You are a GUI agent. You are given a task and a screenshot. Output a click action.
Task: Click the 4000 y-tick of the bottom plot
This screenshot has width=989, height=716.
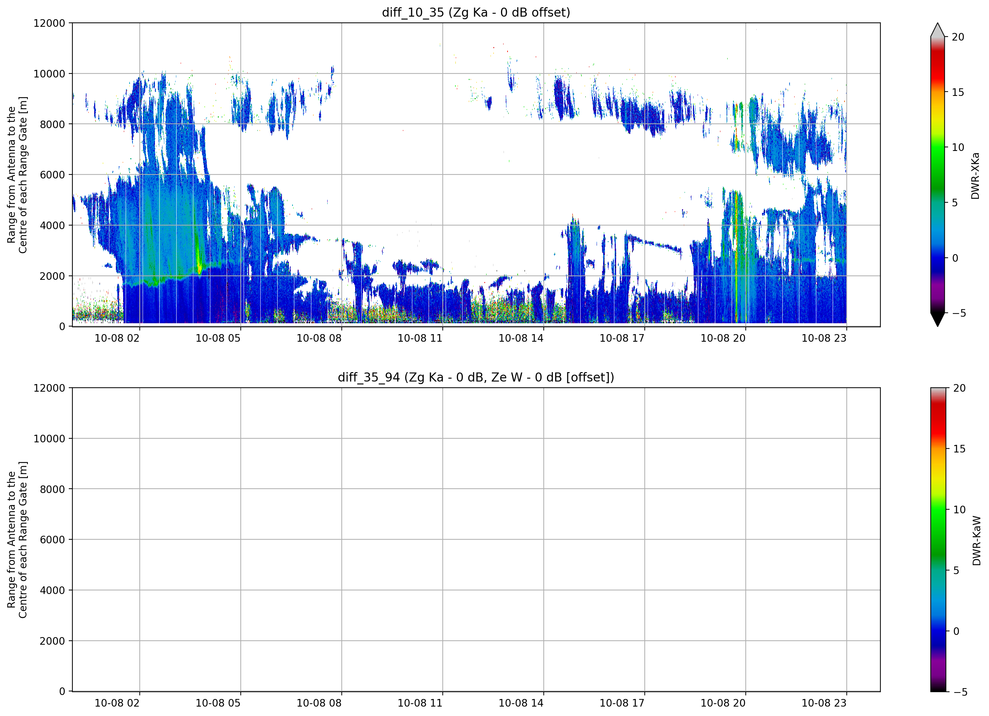click(52, 590)
